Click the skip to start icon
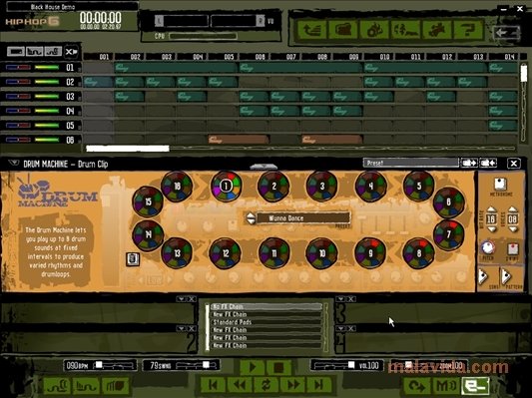Image resolution: width=532 pixels, height=398 pixels. pos(213,385)
